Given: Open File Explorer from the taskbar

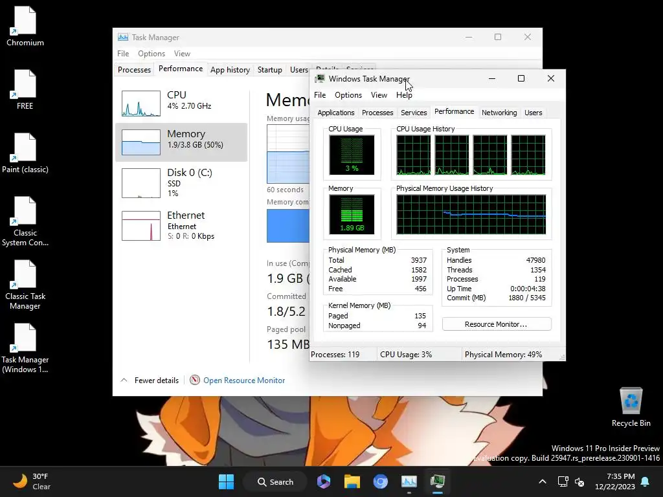Looking at the screenshot, I should coord(352,481).
